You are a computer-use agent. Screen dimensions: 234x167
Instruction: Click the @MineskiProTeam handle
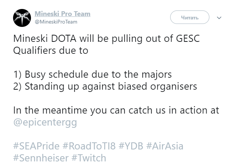(56, 22)
